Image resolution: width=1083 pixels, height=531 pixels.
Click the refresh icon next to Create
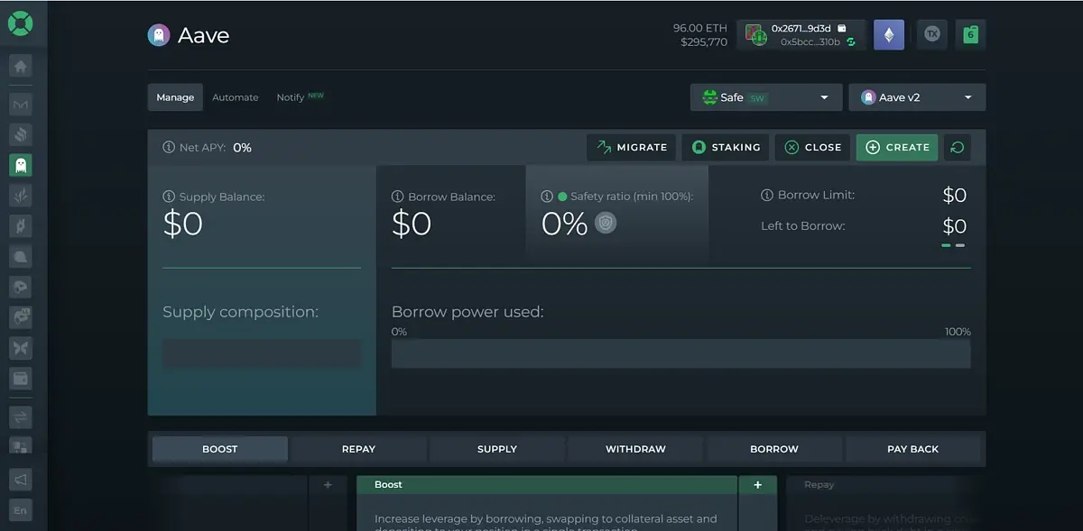point(957,147)
